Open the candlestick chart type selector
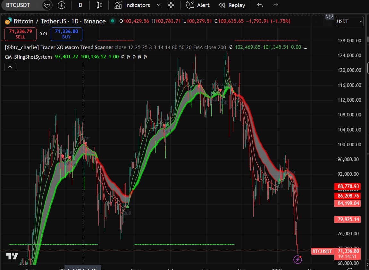This screenshot has width=369, height=270. pos(99,5)
